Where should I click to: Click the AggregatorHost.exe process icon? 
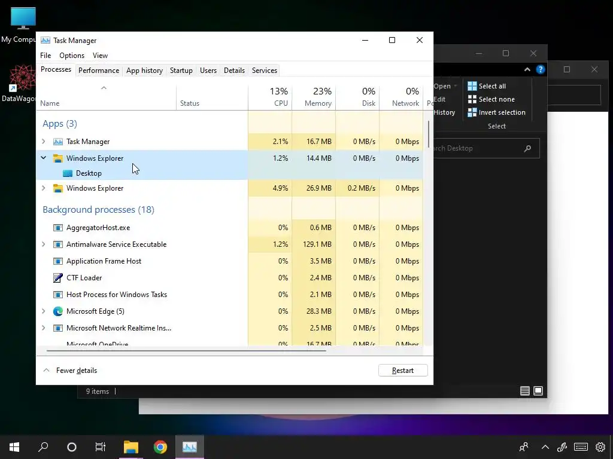pyautogui.click(x=58, y=228)
